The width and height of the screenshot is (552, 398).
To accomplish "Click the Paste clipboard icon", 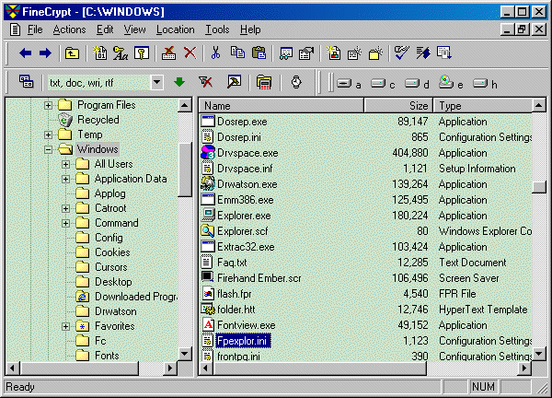I will click(x=259, y=53).
